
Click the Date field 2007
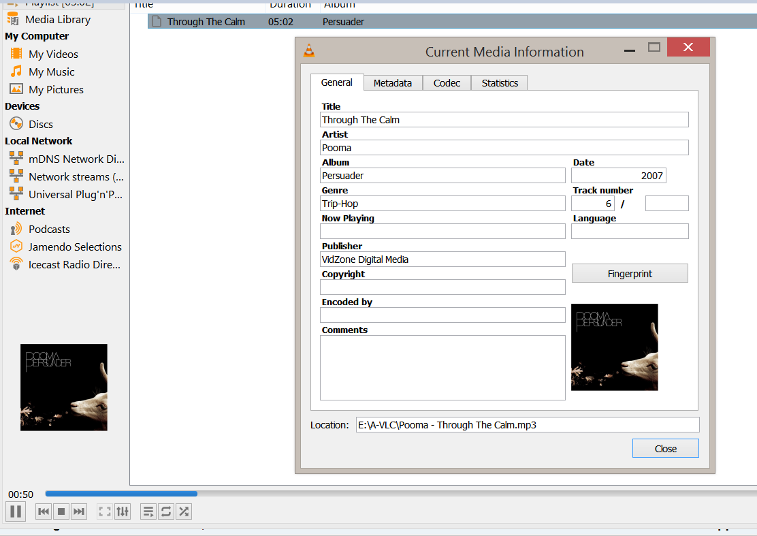pyautogui.click(x=618, y=176)
